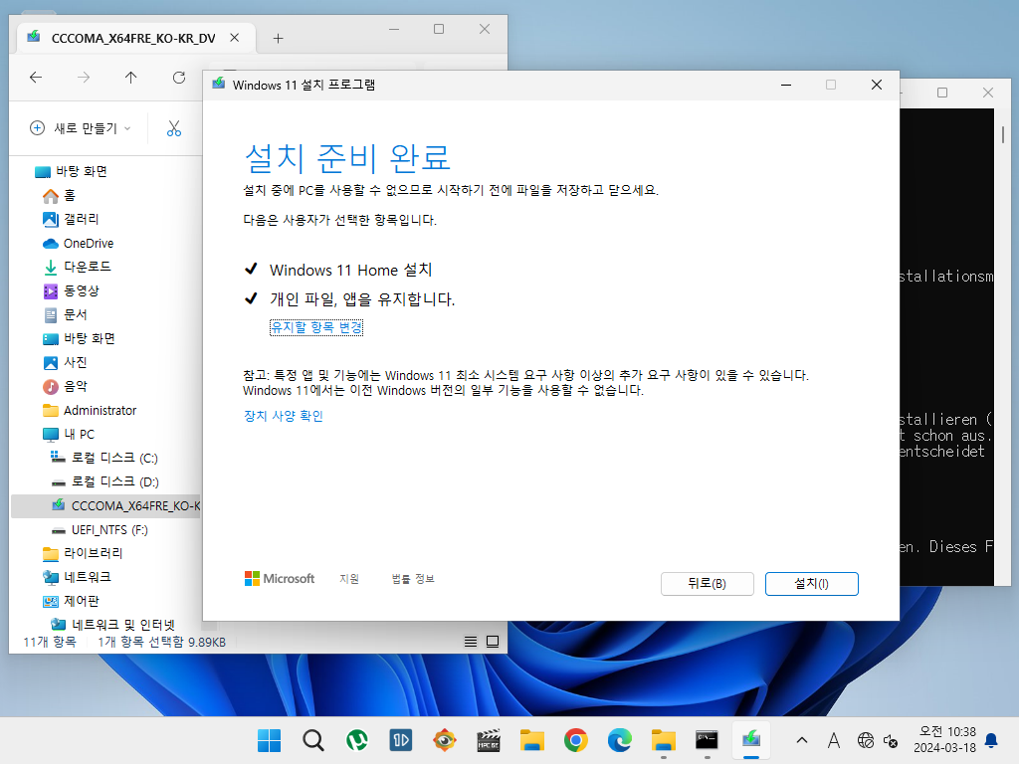Click the Windows setup taskbar icon
Image resolution: width=1019 pixels, height=764 pixels.
(751, 740)
